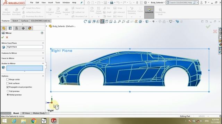Screen dimensions: 222x124
Task: Click the corner red X in viewport
Action: [x=215, y=31]
